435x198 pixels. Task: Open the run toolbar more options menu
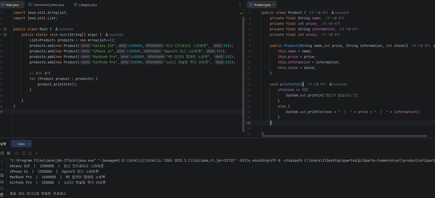(x=36, y=153)
